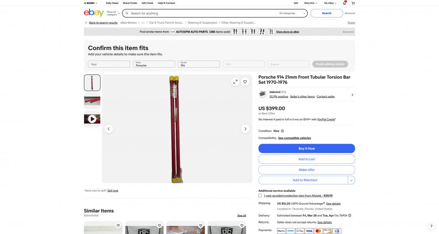
Task: Open Gift Cards in top menu
Action: tap(147, 3)
